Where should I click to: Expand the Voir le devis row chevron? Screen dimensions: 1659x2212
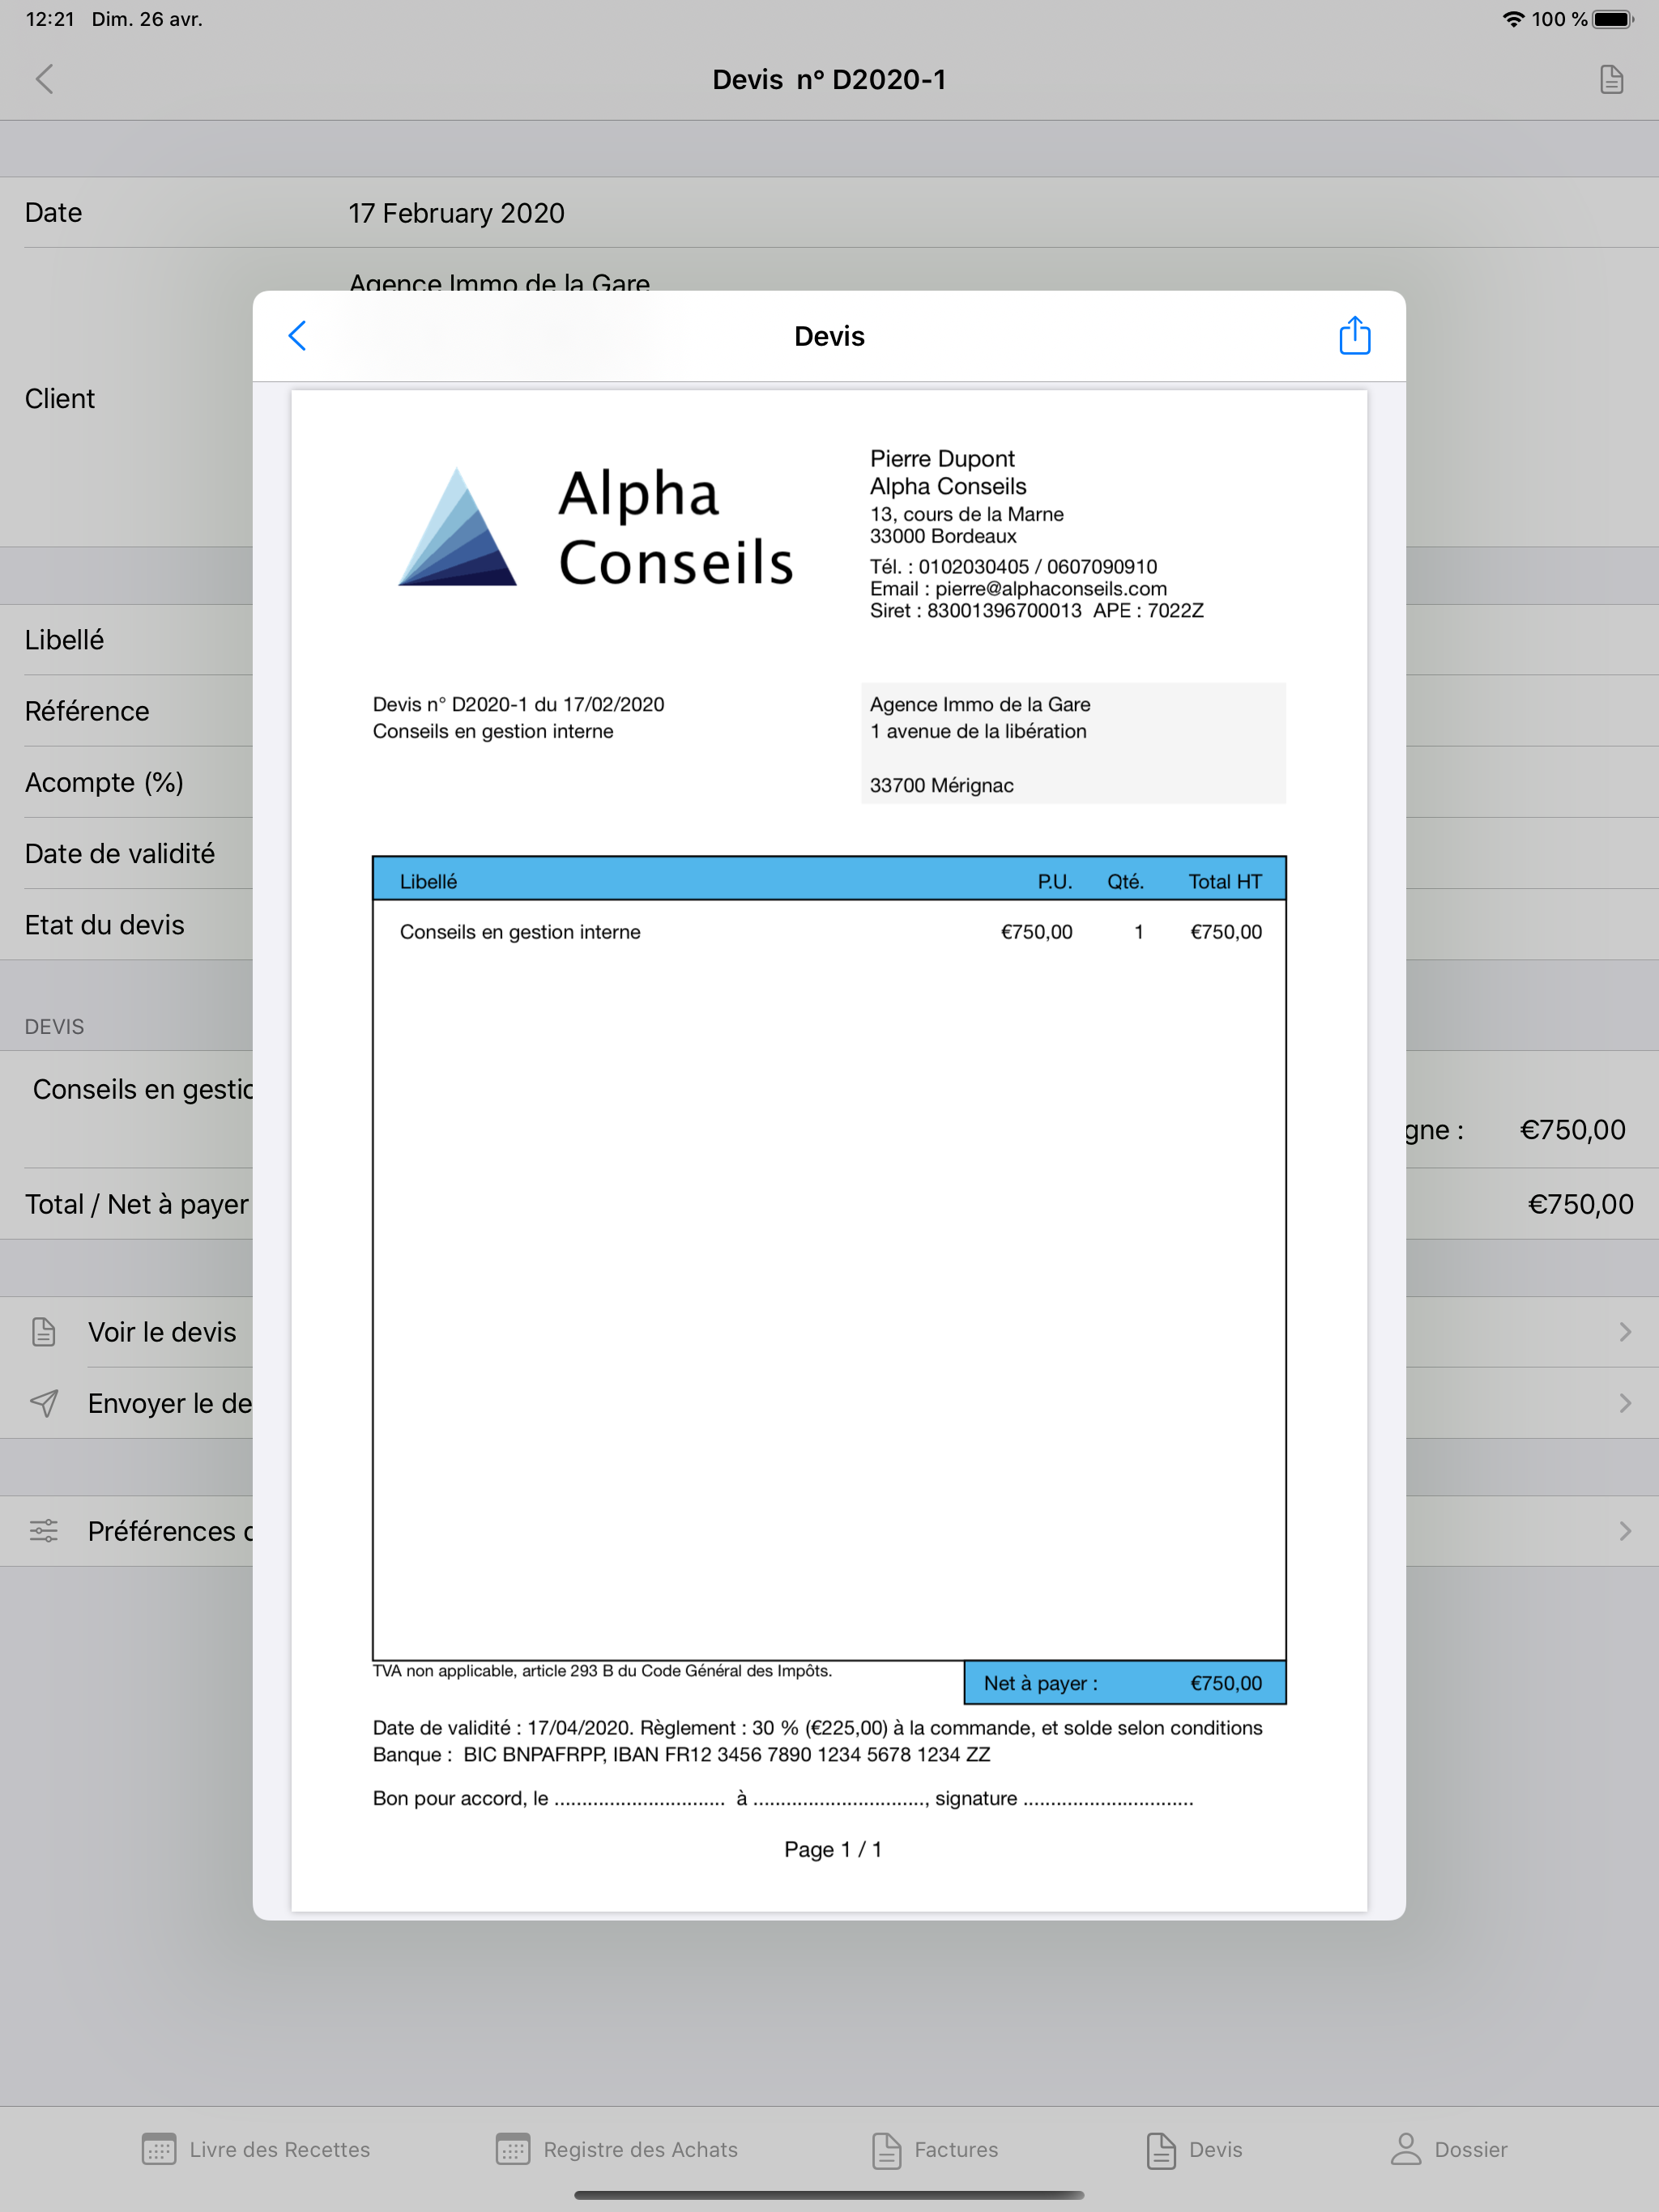pyautogui.click(x=1624, y=1332)
